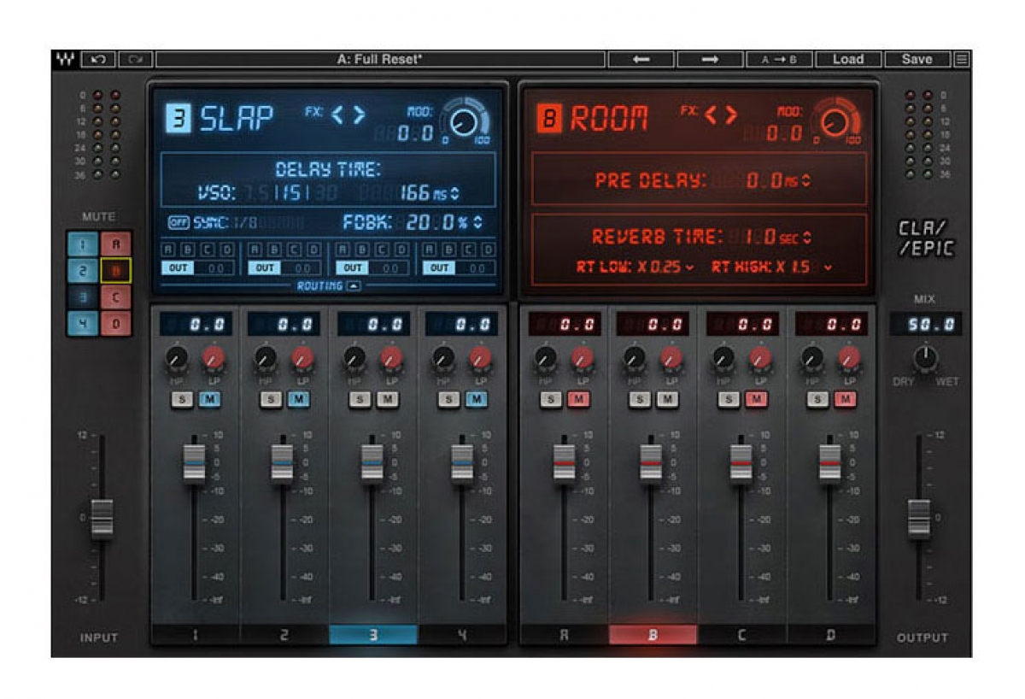Click the LP knob on channel 3
The height and width of the screenshot is (699, 1025).
click(391, 358)
